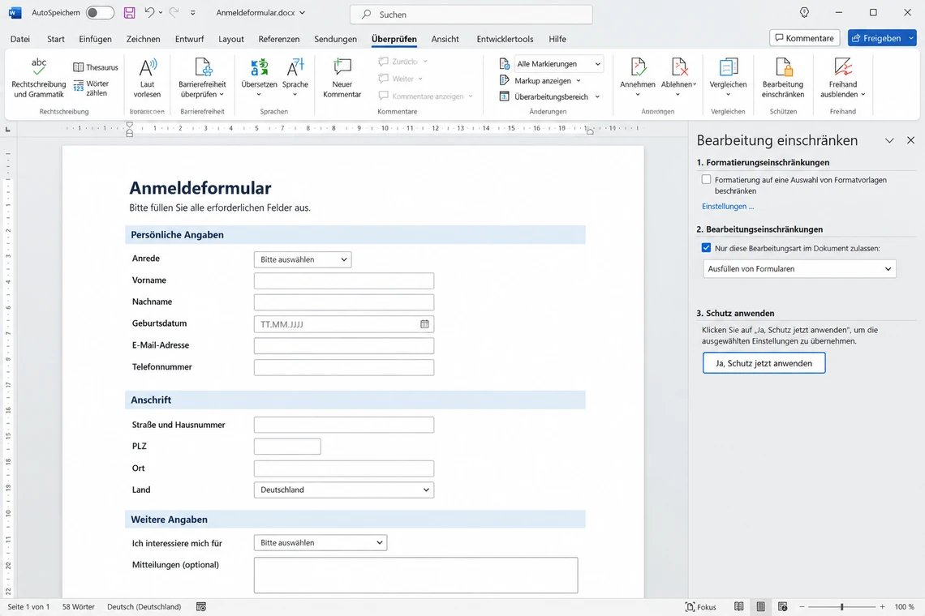
Task: Click Markup anzeigen icon
Action: [505, 80]
